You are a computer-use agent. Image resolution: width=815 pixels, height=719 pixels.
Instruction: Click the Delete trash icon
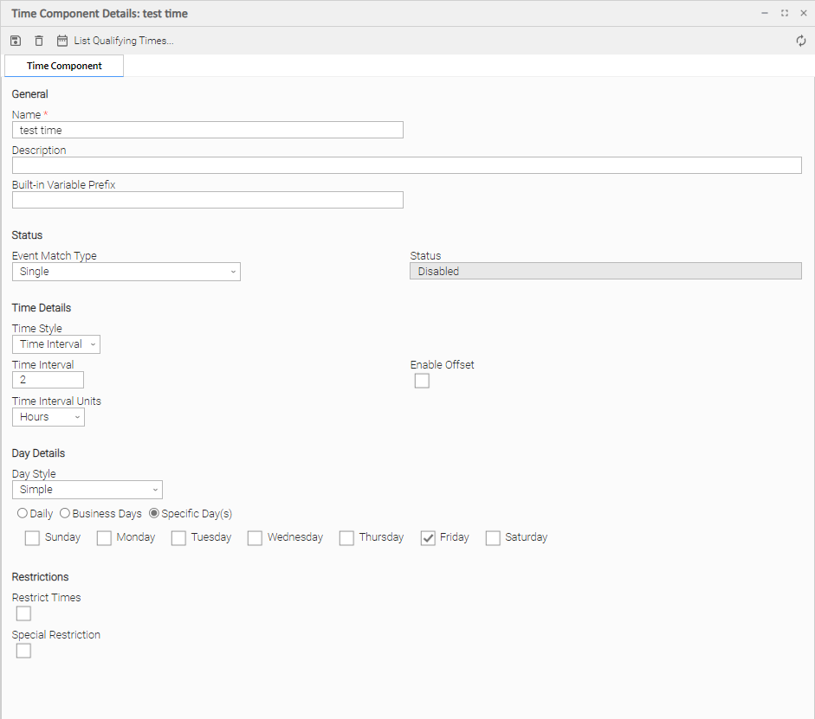[39, 41]
